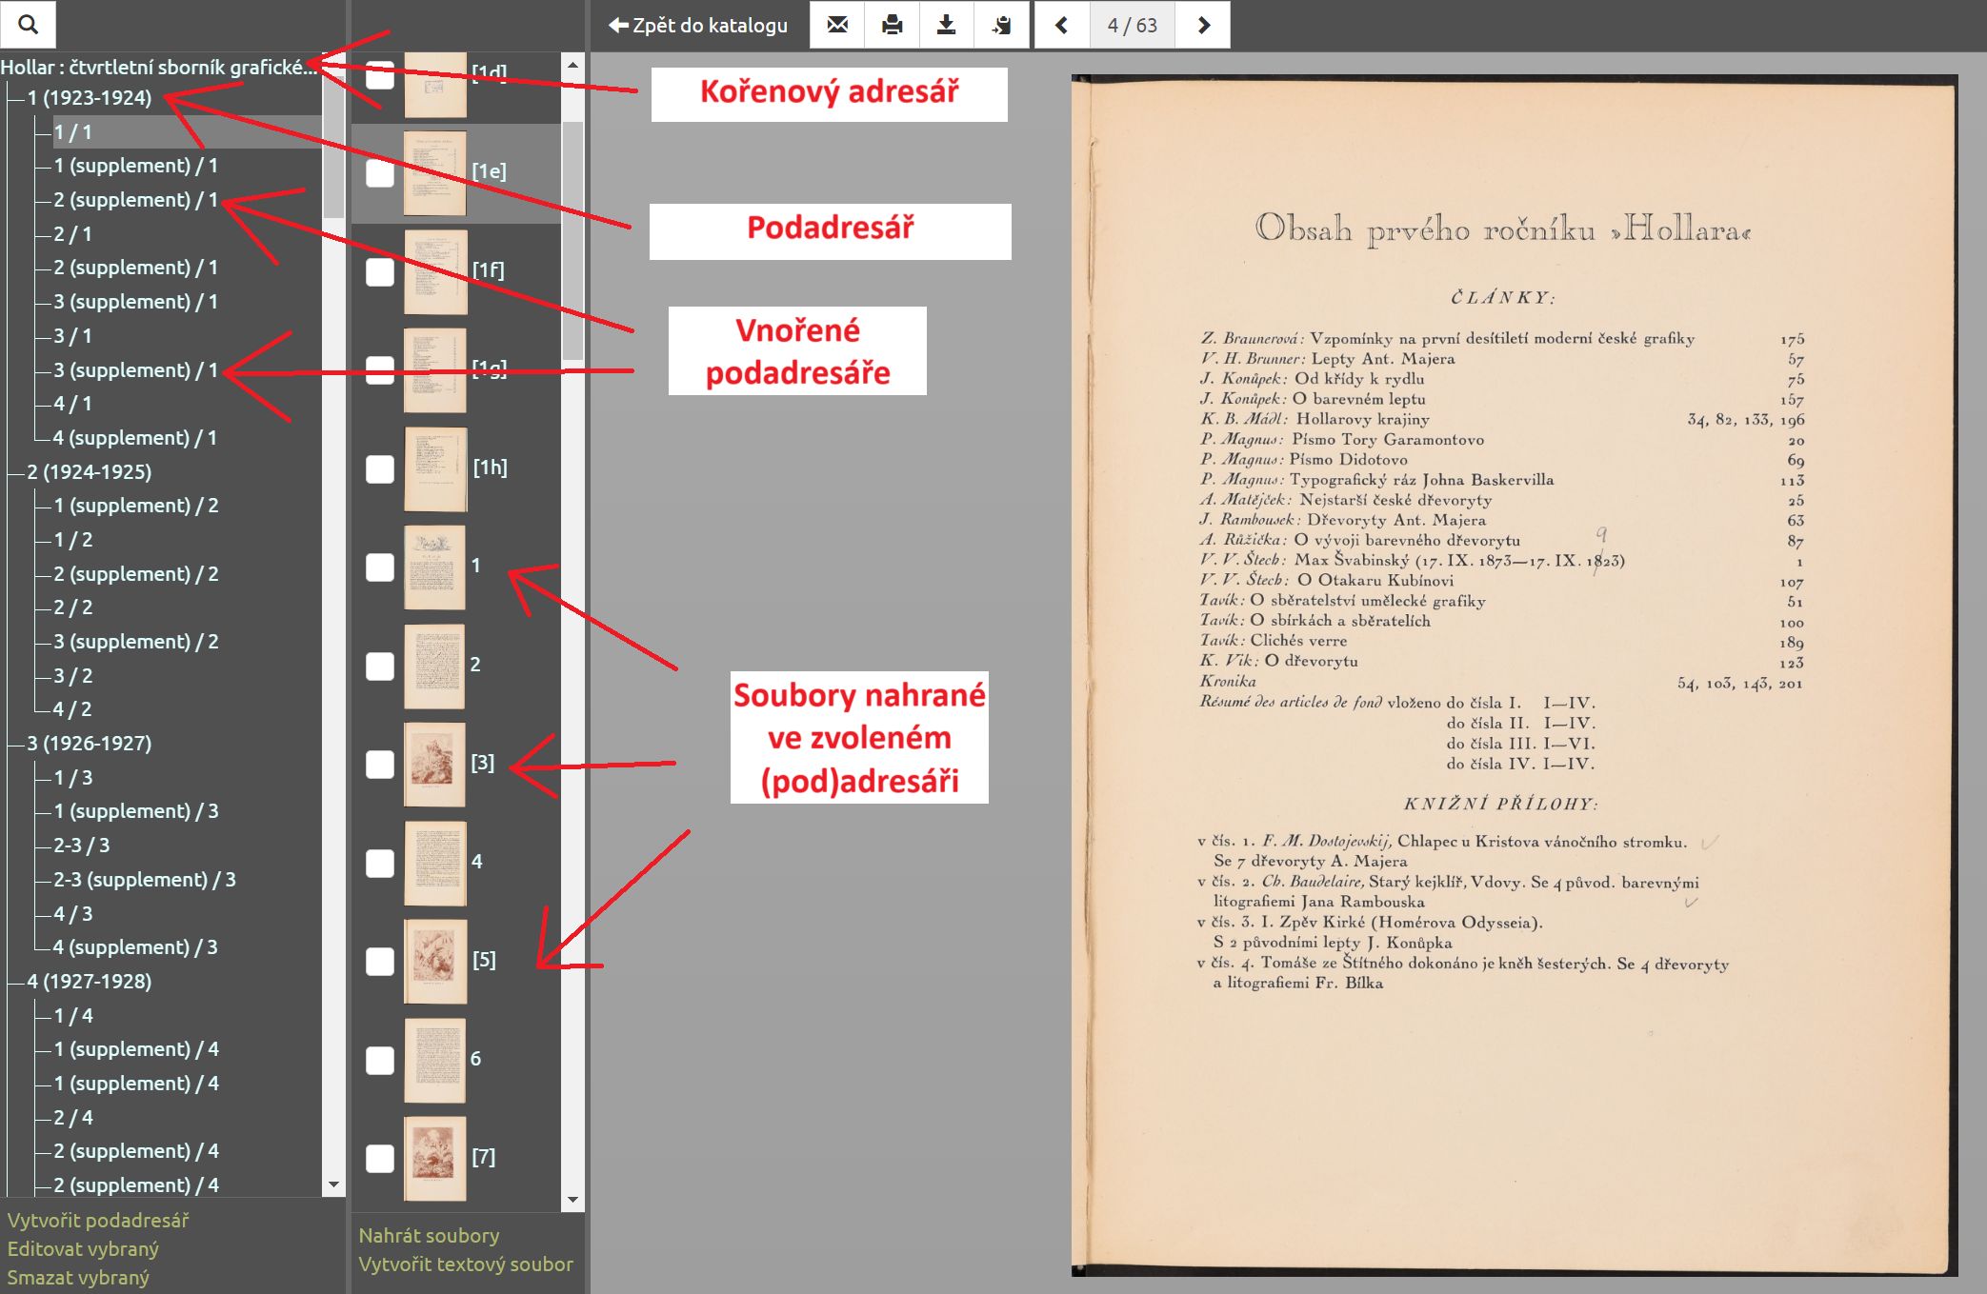Viewport: 1987px width, 1294px height.
Task: Select subfolder 4 (supplement) / 3
Action: (136, 947)
